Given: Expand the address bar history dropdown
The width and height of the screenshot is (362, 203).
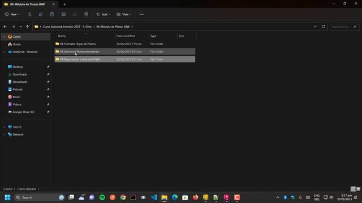Looking at the screenshot, I should (315, 27).
